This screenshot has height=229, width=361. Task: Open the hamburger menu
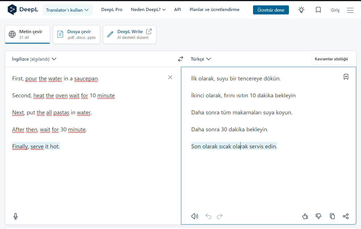pyautogui.click(x=350, y=10)
